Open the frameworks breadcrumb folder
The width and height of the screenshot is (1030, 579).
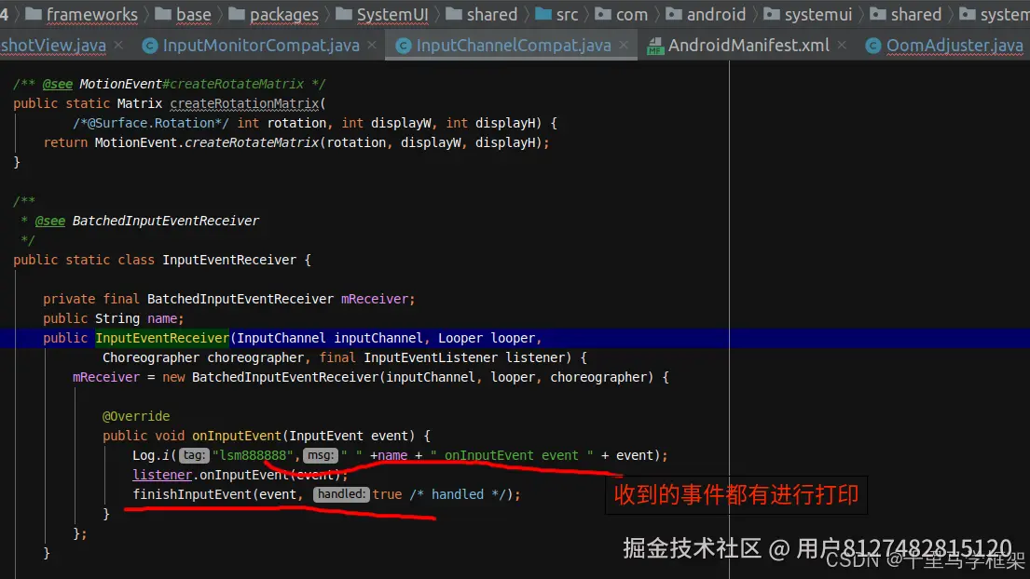(x=81, y=14)
